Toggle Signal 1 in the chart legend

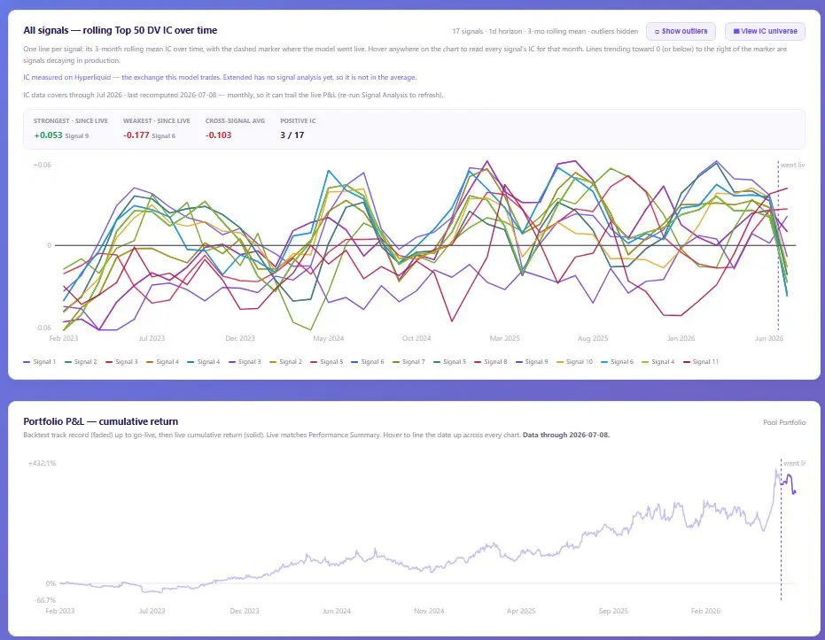click(40, 361)
